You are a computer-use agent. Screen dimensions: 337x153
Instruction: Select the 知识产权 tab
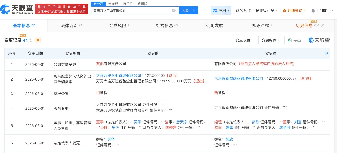tap(262, 26)
